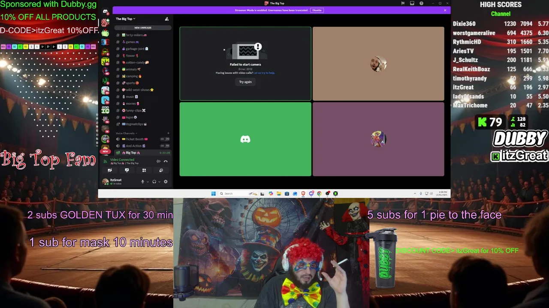
Task: Open the funny-clips channel
Action: (142, 110)
